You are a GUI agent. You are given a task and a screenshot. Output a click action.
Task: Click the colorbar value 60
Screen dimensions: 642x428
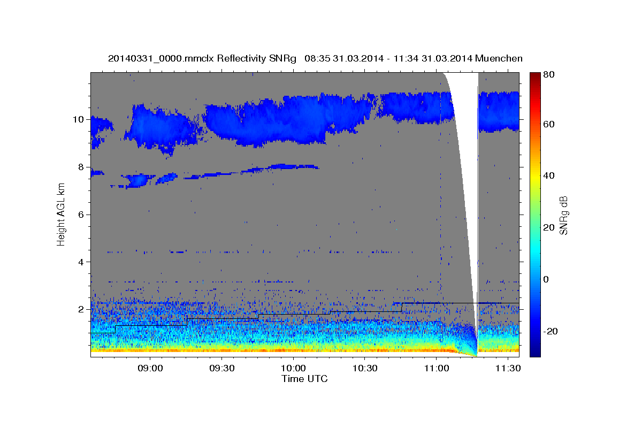[548, 124]
